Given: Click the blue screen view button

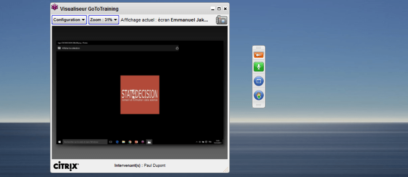Looking at the screenshot, I should click(259, 81).
